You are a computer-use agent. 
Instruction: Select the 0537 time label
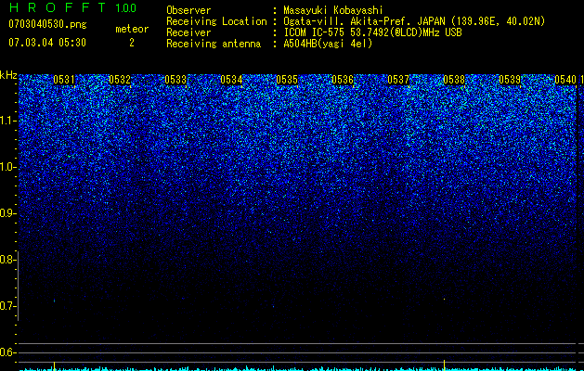[398, 80]
